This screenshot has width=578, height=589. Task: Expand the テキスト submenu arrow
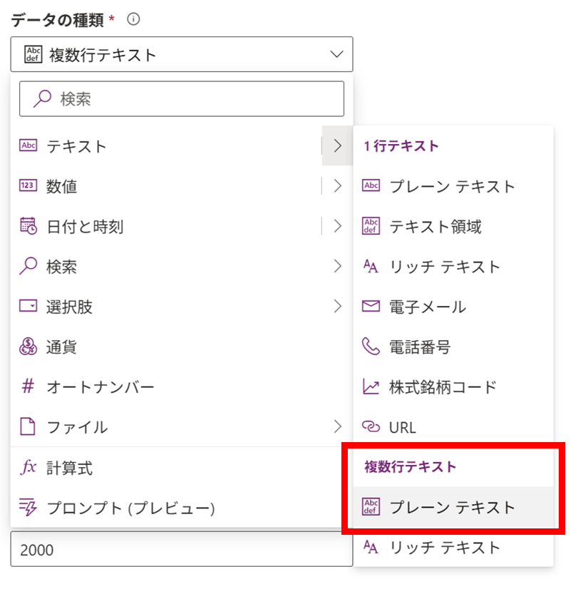[x=338, y=146]
